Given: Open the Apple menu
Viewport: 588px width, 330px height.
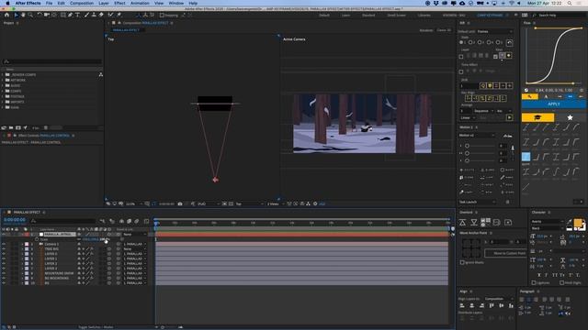Looking at the screenshot, I should (7, 3).
